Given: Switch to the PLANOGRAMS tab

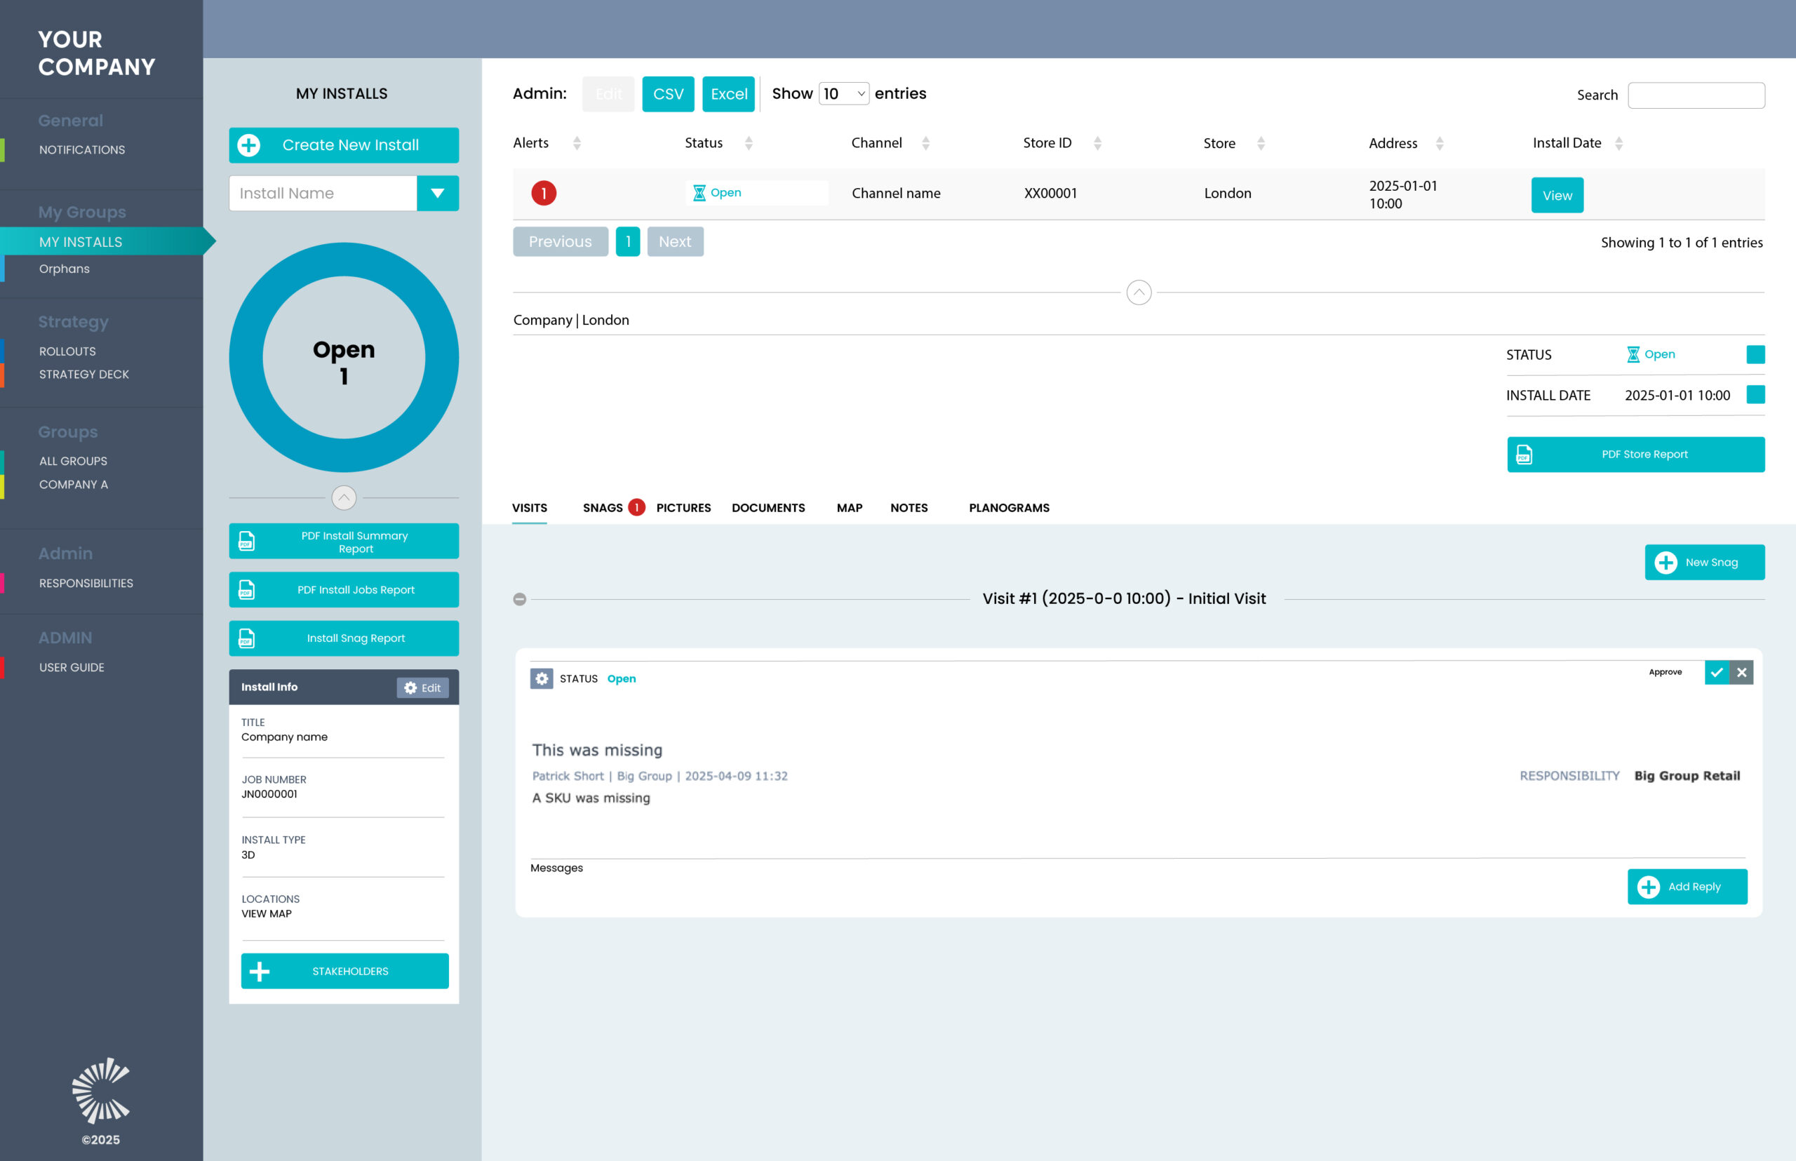Looking at the screenshot, I should coord(1009,508).
